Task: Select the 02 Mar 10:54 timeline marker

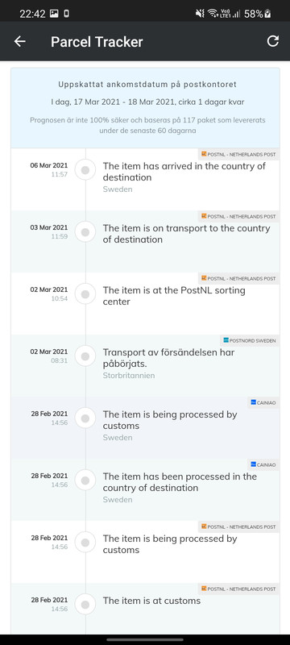Action: (85, 294)
